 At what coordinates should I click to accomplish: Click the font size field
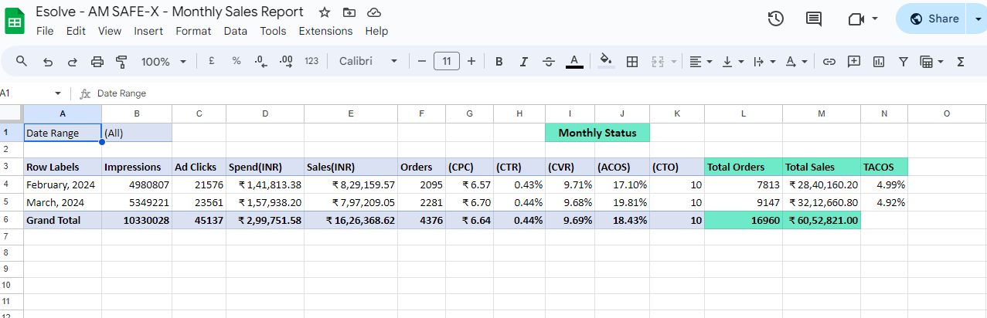[x=447, y=61]
